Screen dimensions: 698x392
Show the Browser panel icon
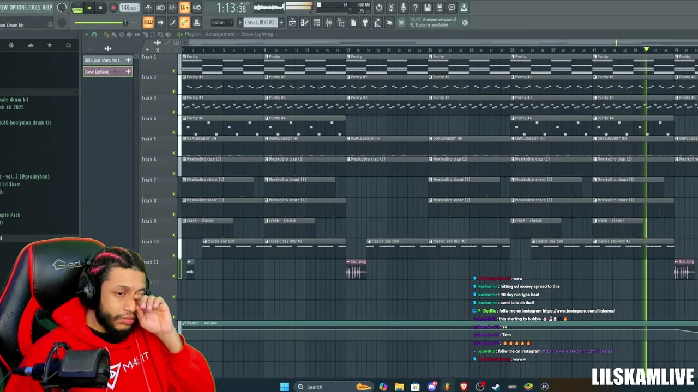point(341,22)
